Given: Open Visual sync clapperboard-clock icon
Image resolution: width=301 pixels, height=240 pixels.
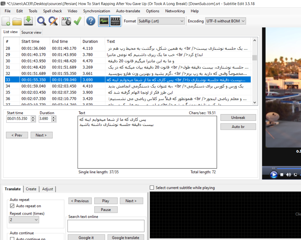Looking at the screenshot, I should pos(66,21).
